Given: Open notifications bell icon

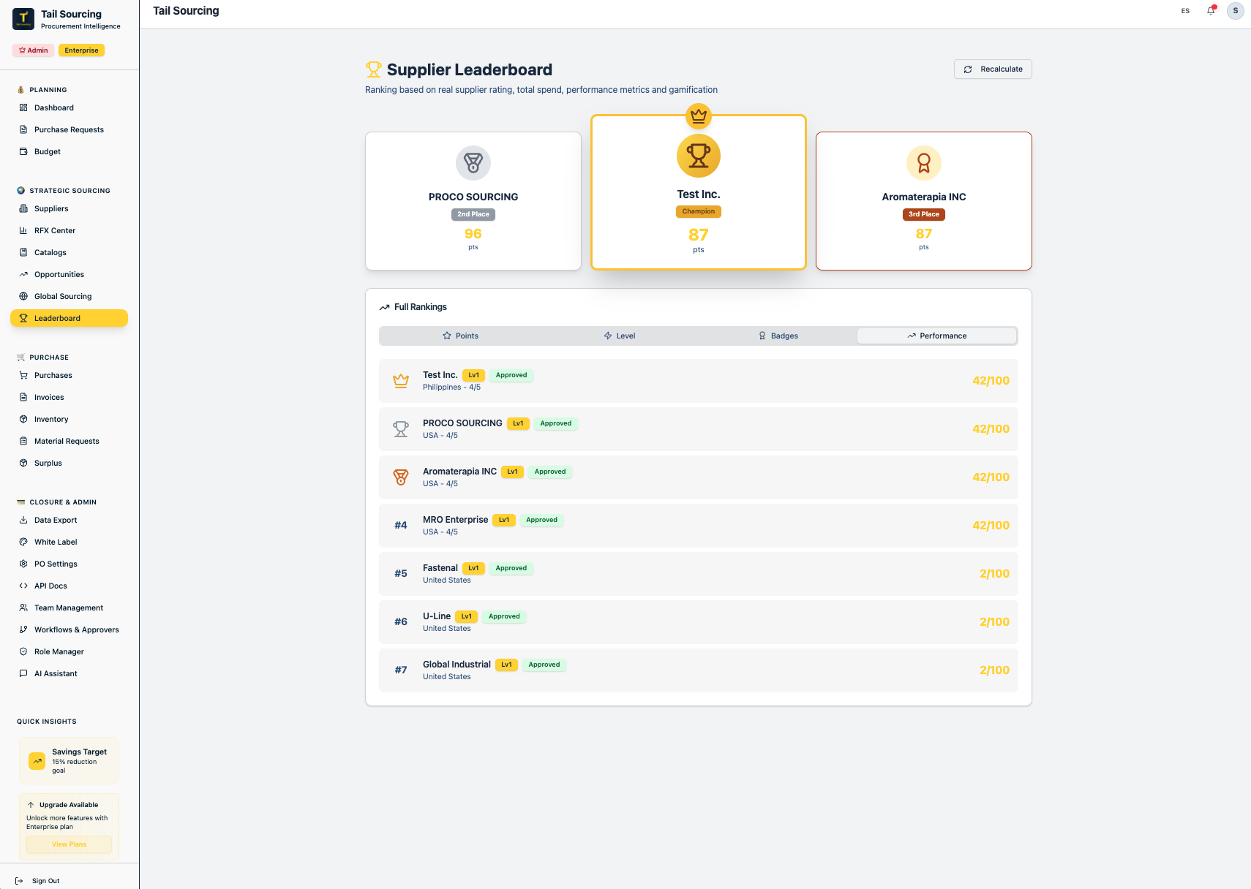Looking at the screenshot, I should tap(1211, 10).
